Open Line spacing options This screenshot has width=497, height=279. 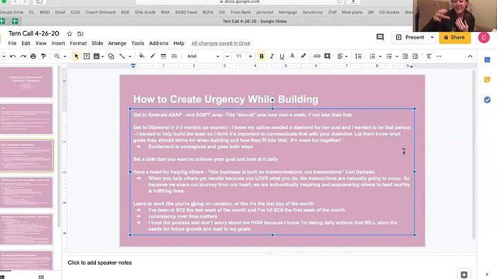point(358,56)
